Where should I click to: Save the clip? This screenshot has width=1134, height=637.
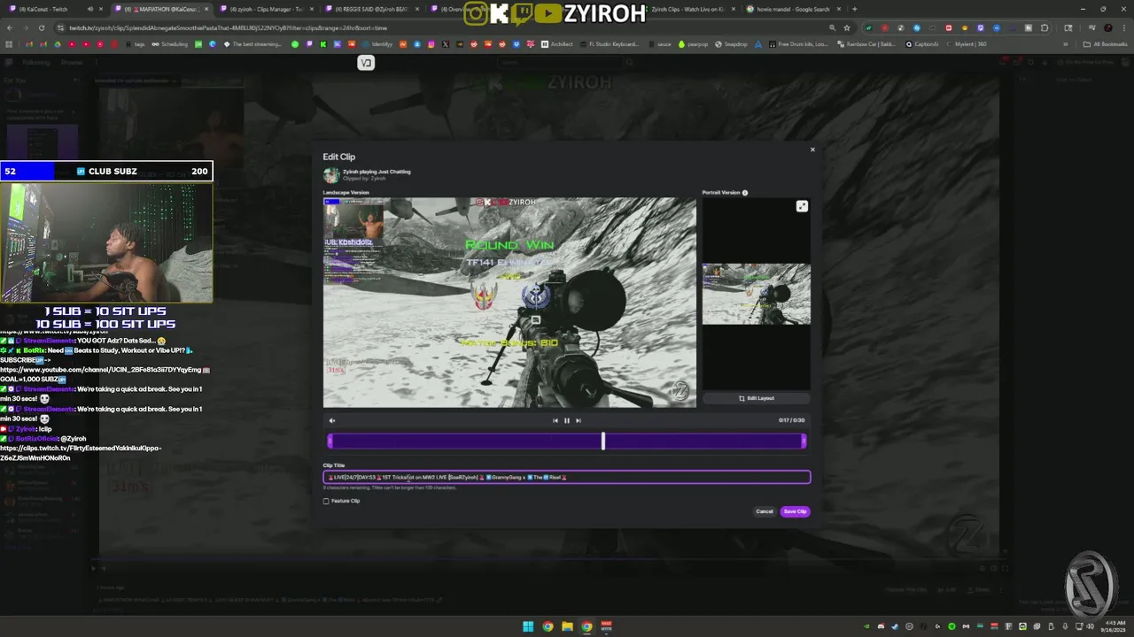click(795, 511)
